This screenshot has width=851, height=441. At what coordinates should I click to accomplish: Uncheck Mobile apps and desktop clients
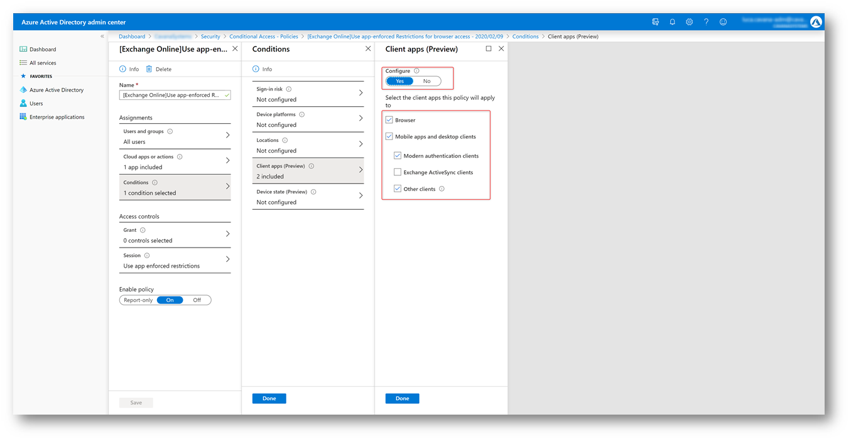click(x=389, y=136)
